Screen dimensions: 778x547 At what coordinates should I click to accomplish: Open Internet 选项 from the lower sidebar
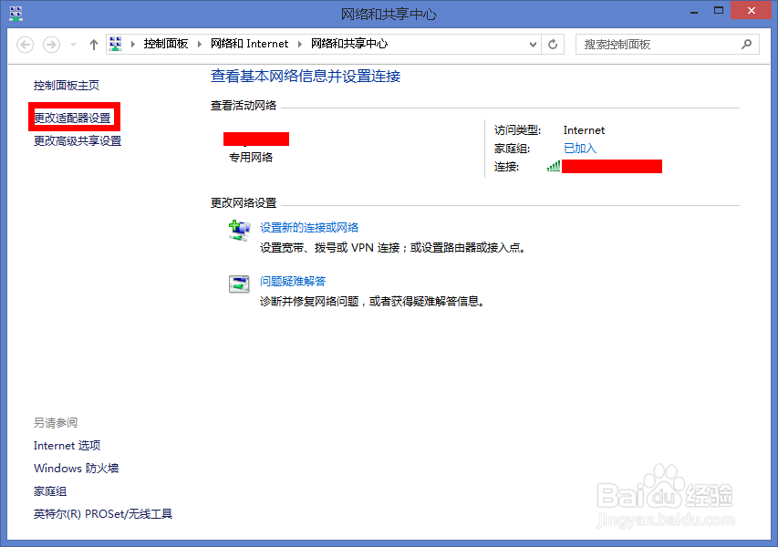click(x=67, y=445)
